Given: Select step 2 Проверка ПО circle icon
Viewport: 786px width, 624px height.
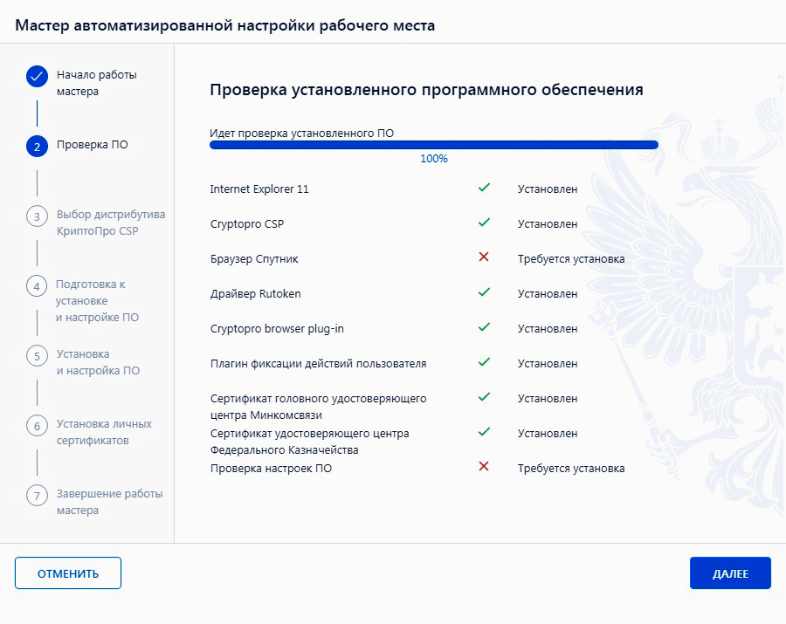Looking at the screenshot, I should pos(36,146).
